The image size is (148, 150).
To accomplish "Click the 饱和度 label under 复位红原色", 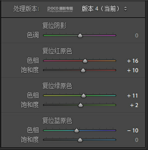I will click(30, 70).
